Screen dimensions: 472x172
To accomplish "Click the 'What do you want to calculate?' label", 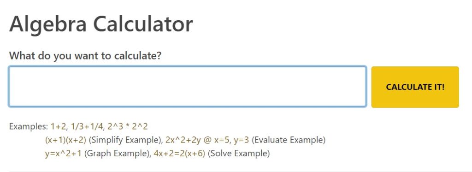I will coord(85,56).
